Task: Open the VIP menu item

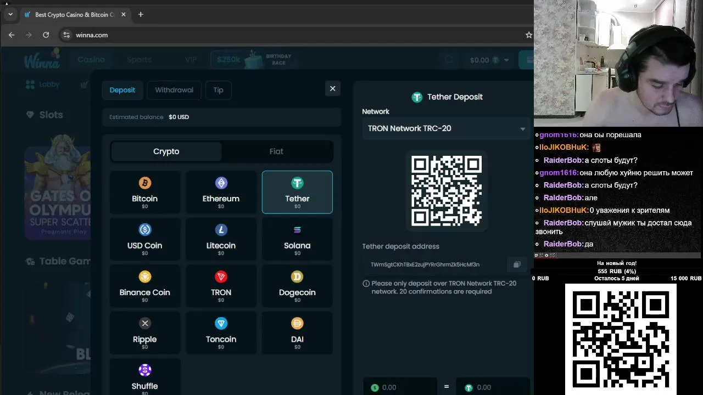Action: click(191, 59)
